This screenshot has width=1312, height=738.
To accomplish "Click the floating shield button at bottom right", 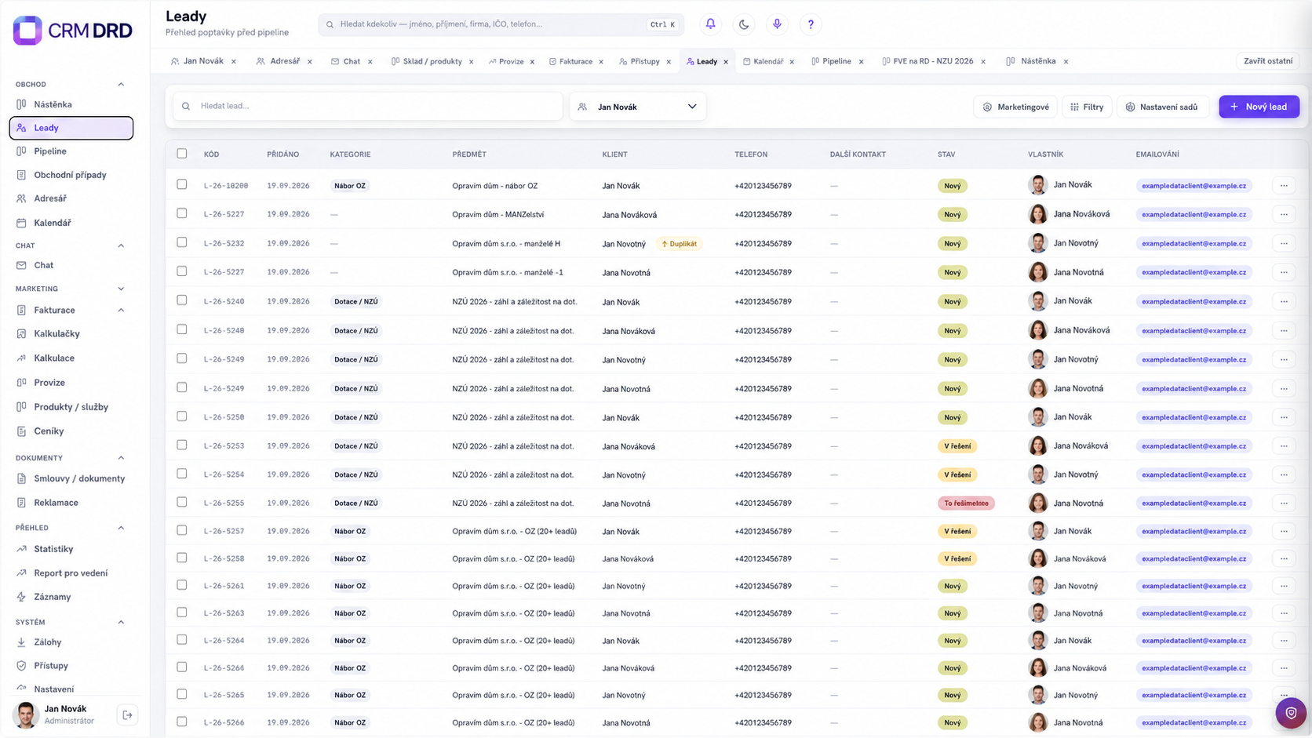I will (x=1291, y=713).
